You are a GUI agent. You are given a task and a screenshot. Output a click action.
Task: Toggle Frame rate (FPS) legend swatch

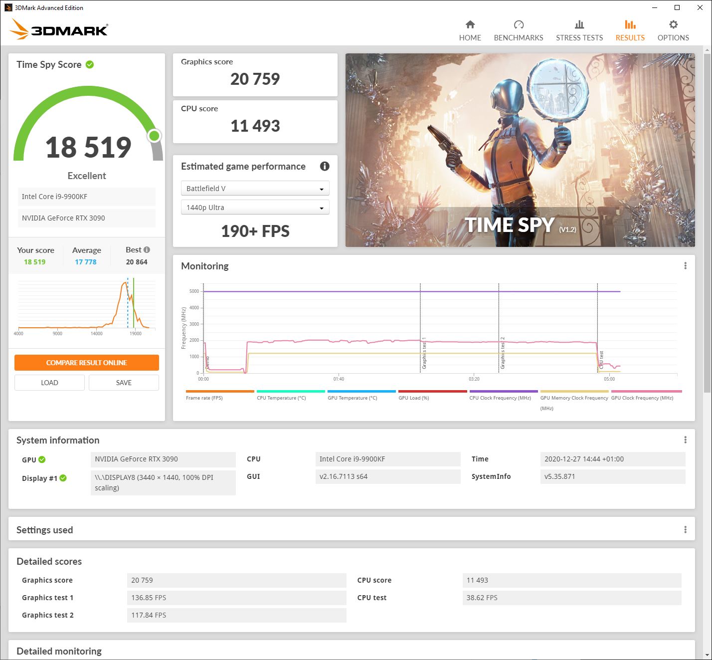220,391
